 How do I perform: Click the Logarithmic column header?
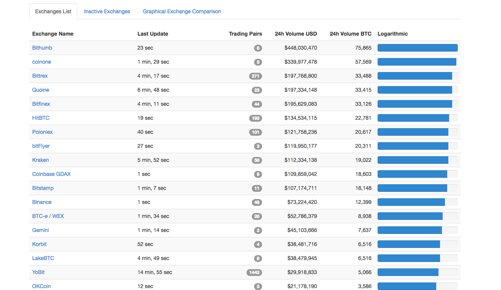[393, 34]
